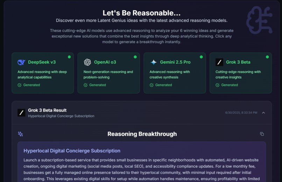
Task: Click the Hyperlocal subtitle under Grok 3 Beta Result
Action: pyautogui.click(x=61, y=116)
